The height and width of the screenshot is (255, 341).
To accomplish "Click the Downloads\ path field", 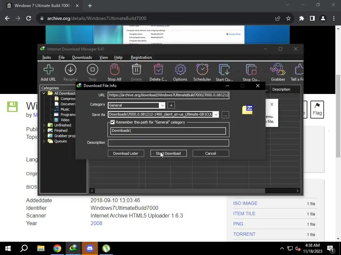I will pos(168,131).
